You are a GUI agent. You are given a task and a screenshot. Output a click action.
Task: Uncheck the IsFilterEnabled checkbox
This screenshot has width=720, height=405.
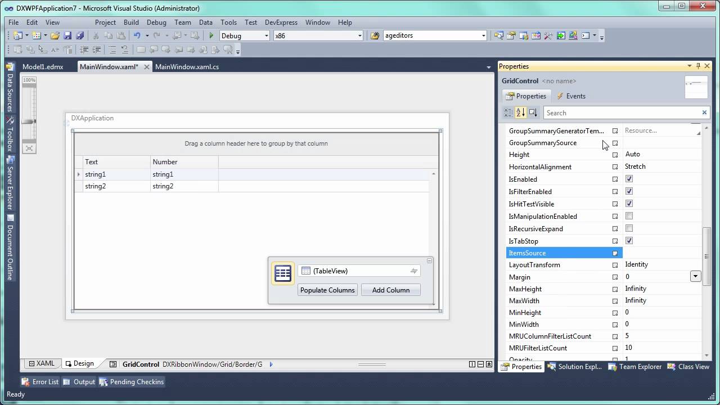[x=629, y=191]
